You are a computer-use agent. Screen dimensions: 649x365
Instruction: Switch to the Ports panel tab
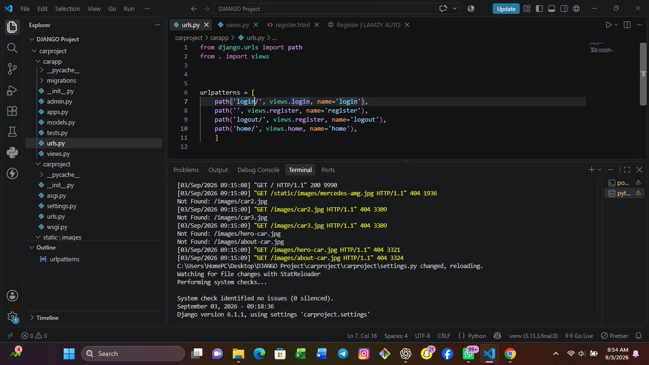click(x=328, y=170)
